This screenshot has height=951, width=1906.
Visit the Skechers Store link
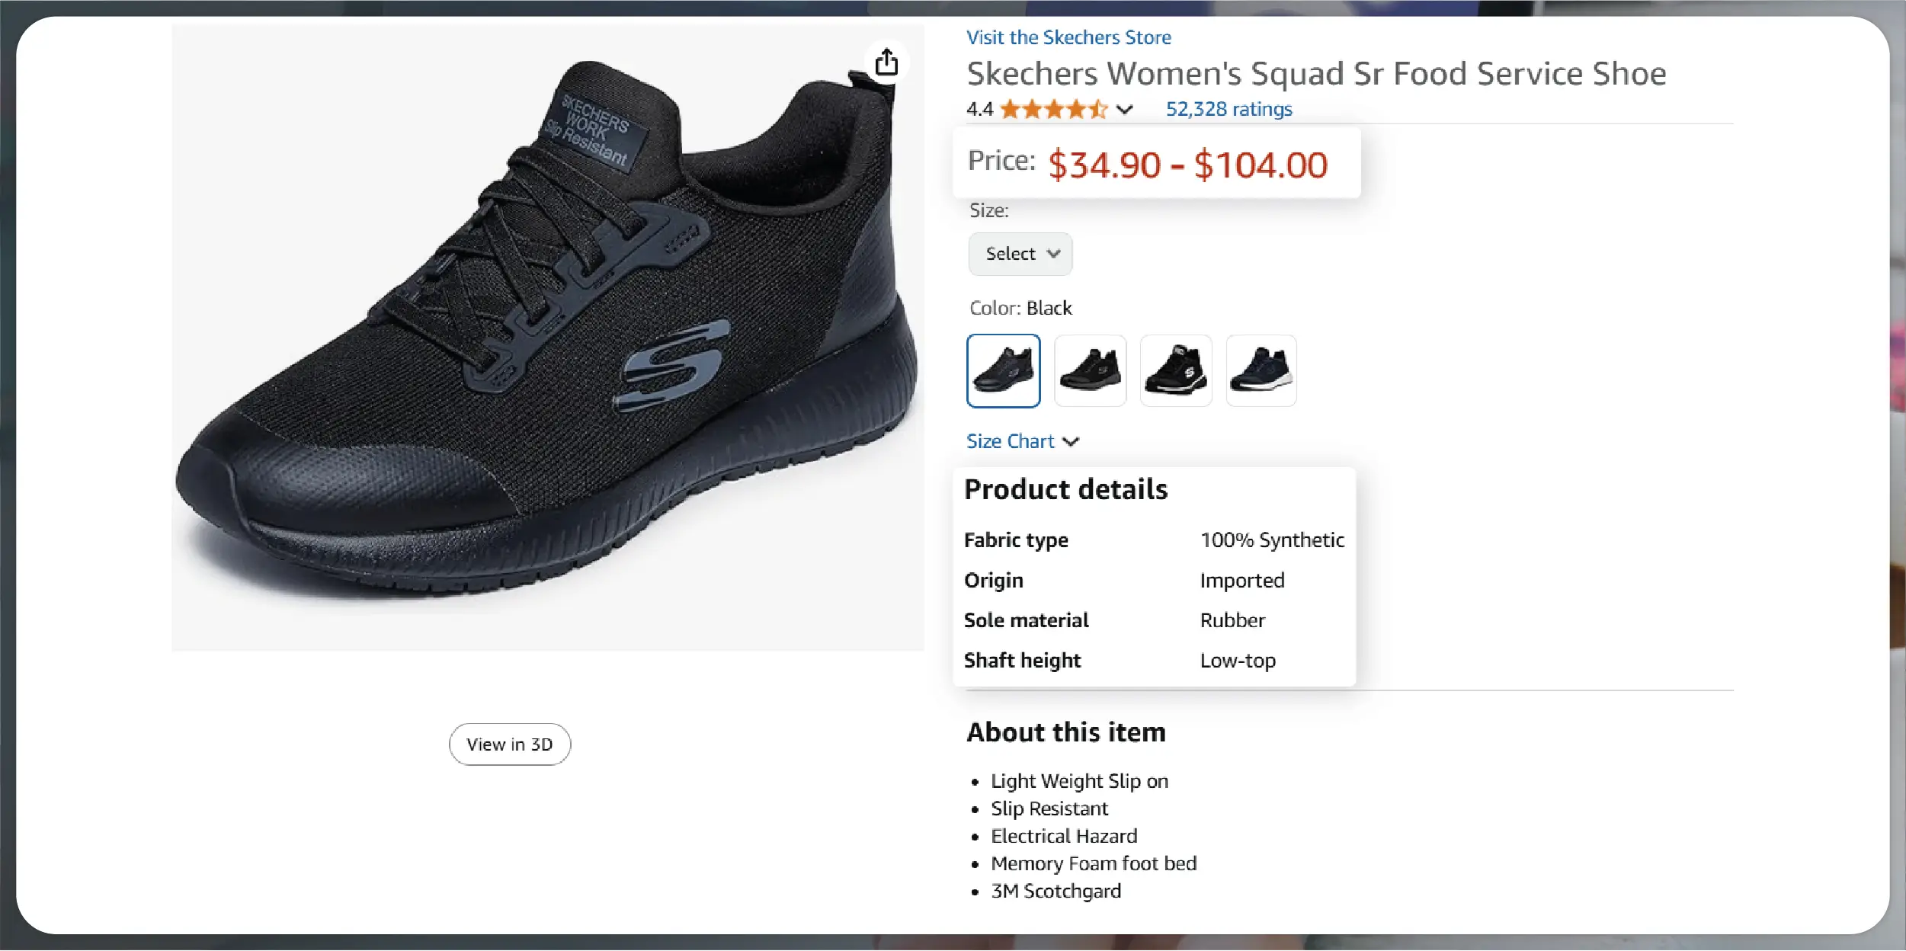point(1068,37)
